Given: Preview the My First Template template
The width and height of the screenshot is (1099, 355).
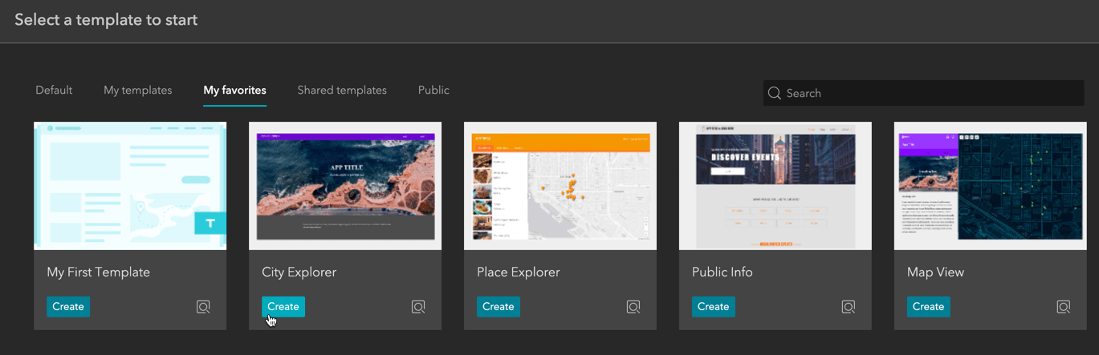Looking at the screenshot, I should point(203,307).
